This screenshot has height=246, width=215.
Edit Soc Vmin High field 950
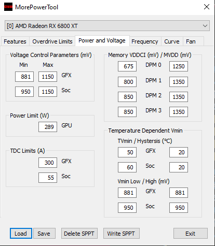click(x=179, y=208)
